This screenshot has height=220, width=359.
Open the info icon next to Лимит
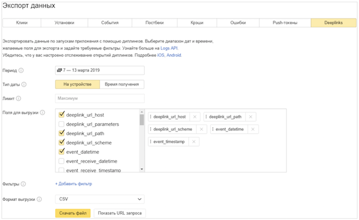pyautogui.click(x=19, y=98)
